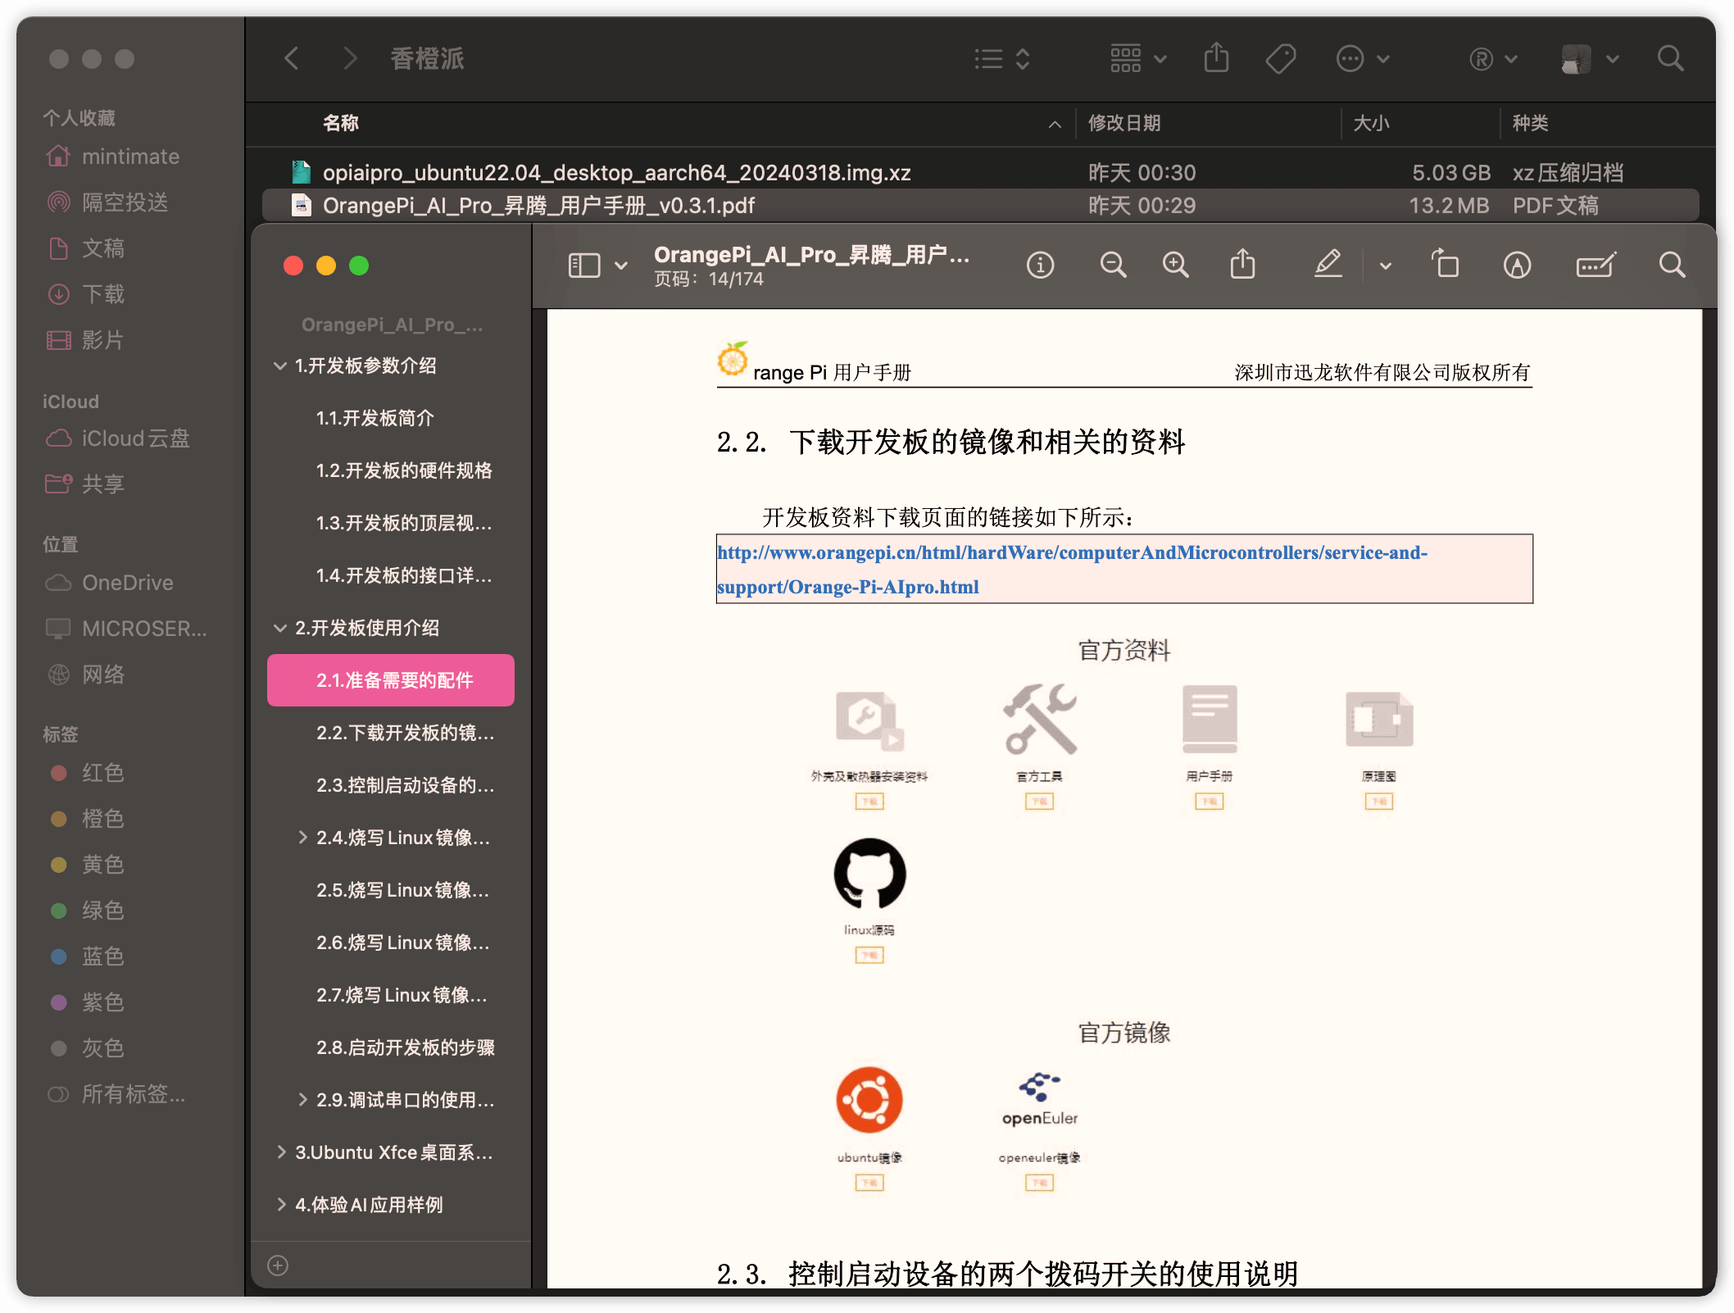The height and width of the screenshot is (1313, 1734).
Task: Toggle the Preview sidebar view button
Action: [584, 265]
